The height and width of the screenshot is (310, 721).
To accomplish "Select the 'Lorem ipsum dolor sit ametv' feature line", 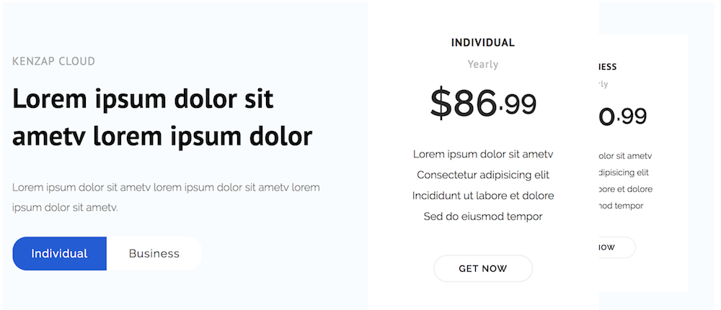I will coord(483,154).
